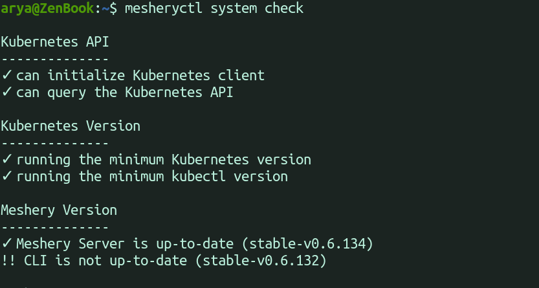
Task: Click the version text "stable-v0.6.134"
Action: coord(311,244)
